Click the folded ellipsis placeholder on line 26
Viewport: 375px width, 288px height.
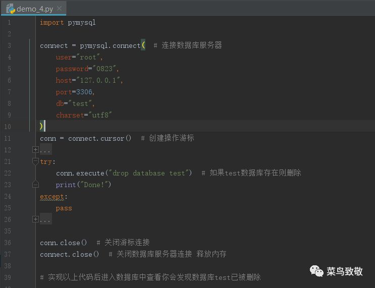45,219
